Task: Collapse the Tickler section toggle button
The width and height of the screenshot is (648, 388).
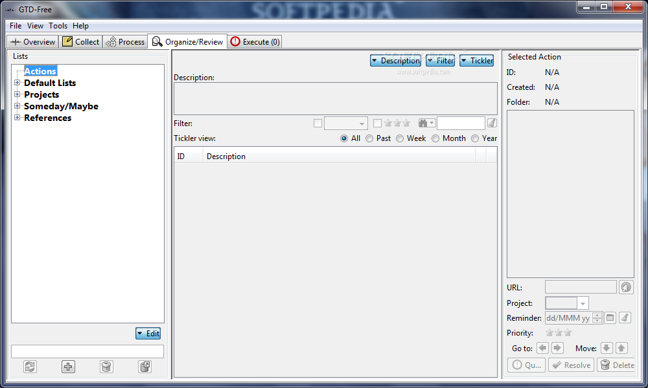Action: [x=476, y=61]
